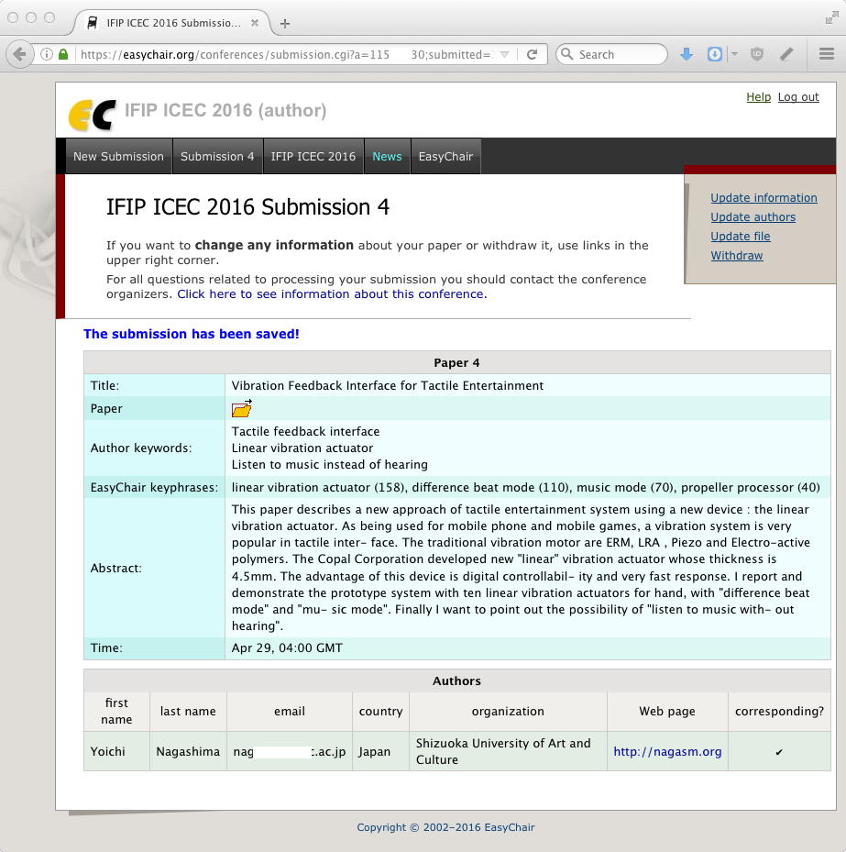The height and width of the screenshot is (852, 846).
Task: Expand the dropdown arrow beside download manager icon
Action: pos(735,54)
